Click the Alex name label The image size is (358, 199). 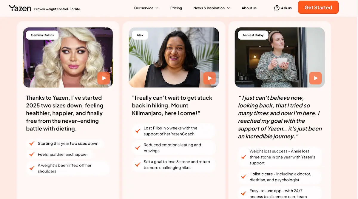[x=140, y=35]
